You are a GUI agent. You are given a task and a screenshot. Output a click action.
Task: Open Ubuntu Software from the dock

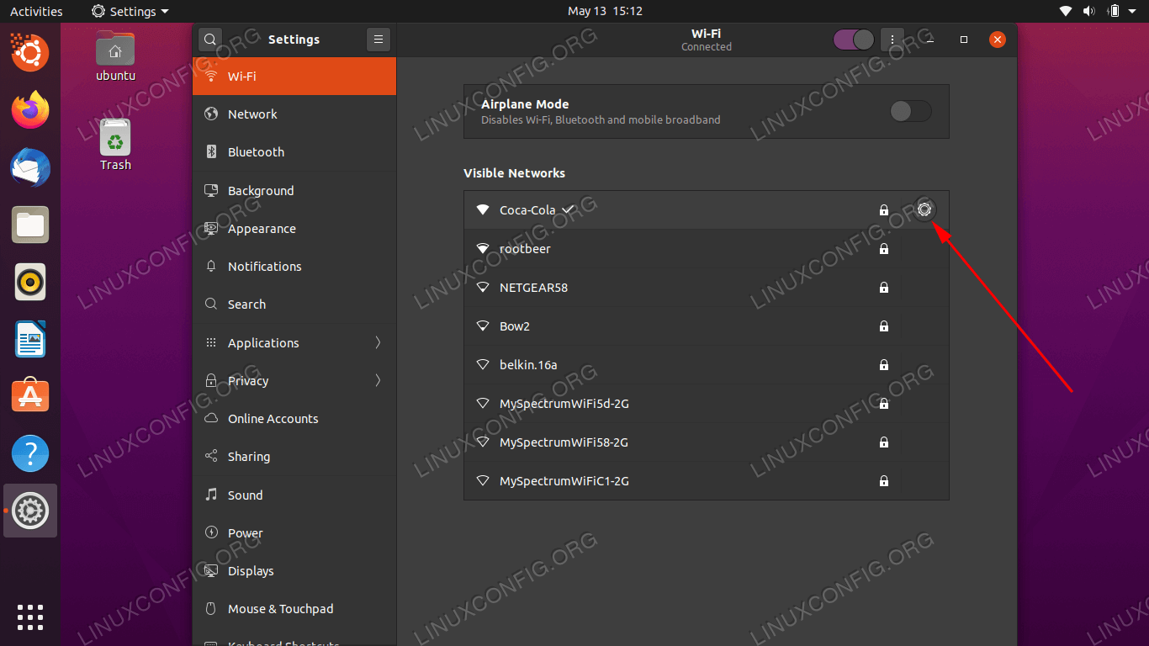point(30,396)
